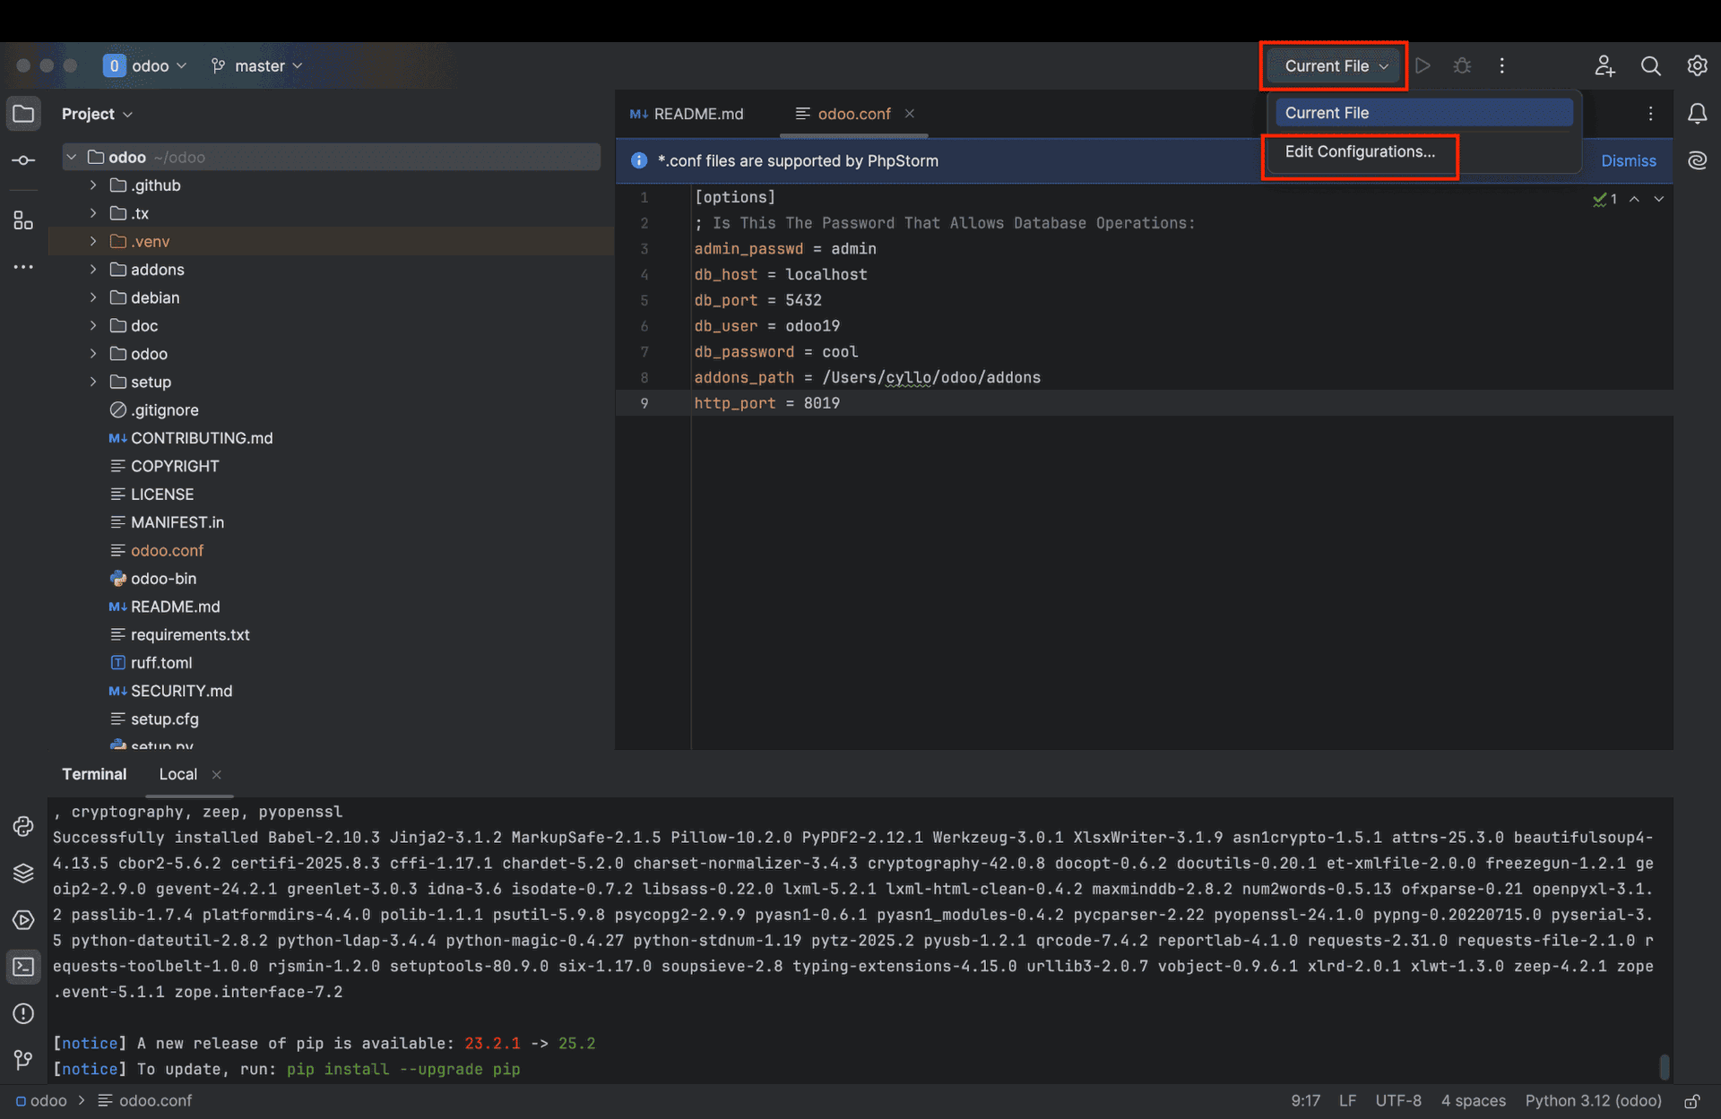Toggle read-only lock in status bar
Screen dimensions: 1721x1119
(1692, 1101)
